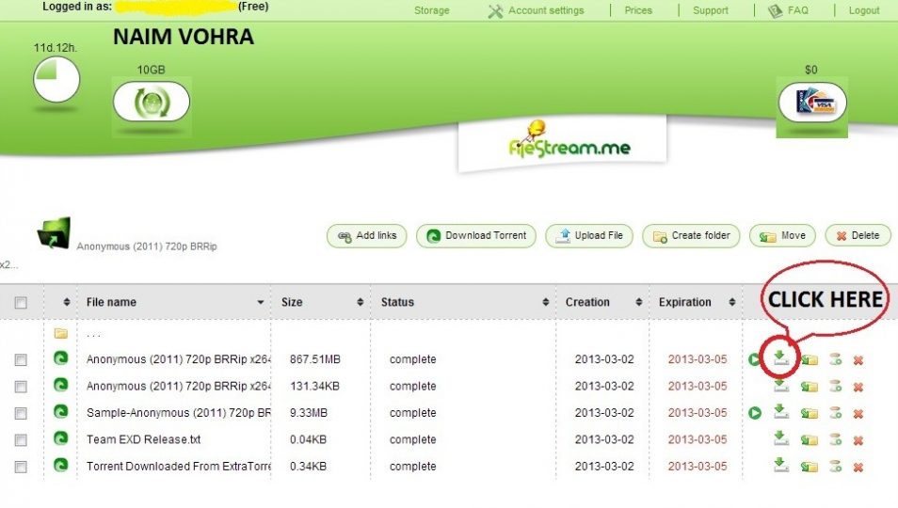Download the Team EXD Release.txt file
The image size is (898, 508).
780,438
